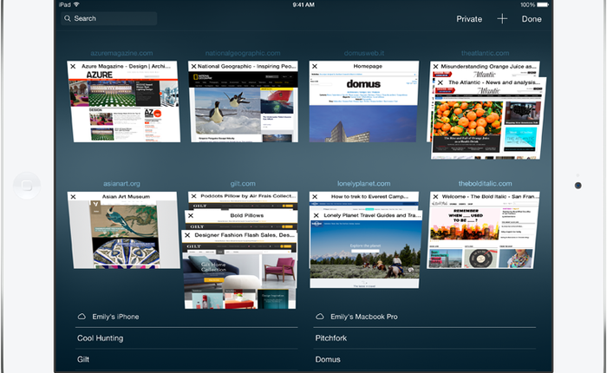Viewport: 607px width, 373px height.
Task: Click the search magnifier icon
Action: coord(68,18)
